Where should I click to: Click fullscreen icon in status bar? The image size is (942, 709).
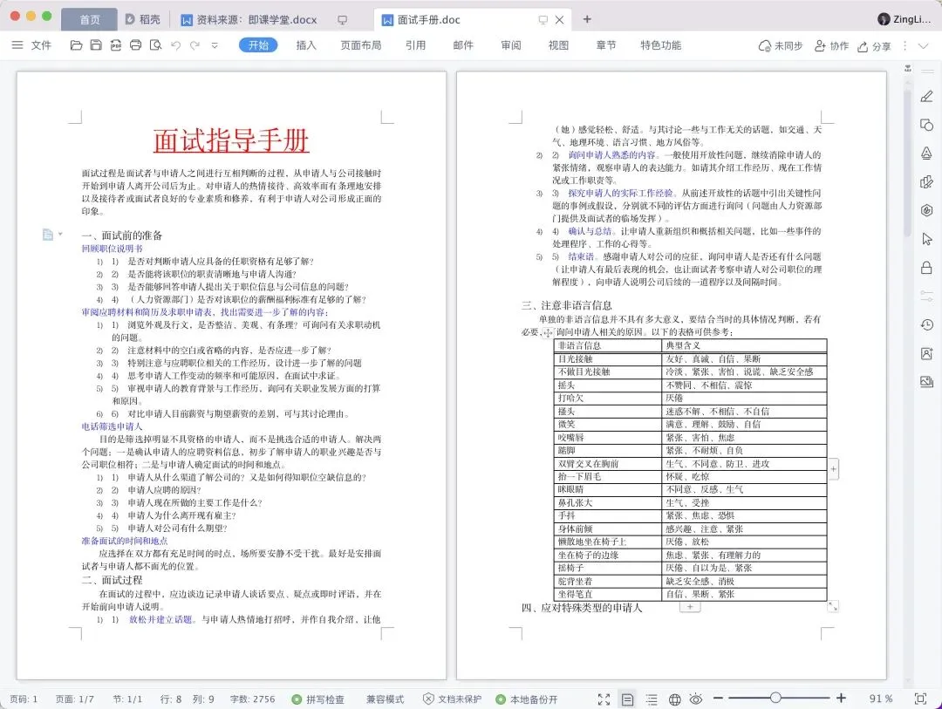click(x=604, y=699)
